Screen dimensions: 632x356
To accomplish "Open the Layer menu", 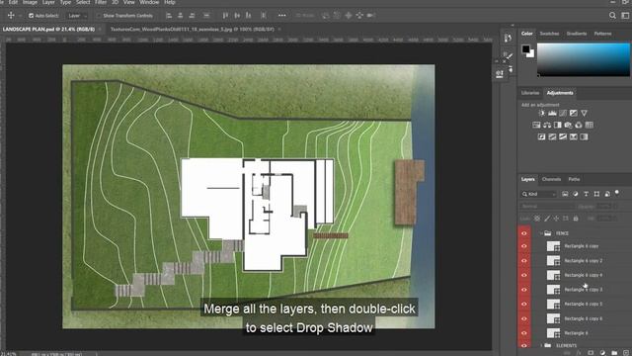I will pyautogui.click(x=48, y=2).
